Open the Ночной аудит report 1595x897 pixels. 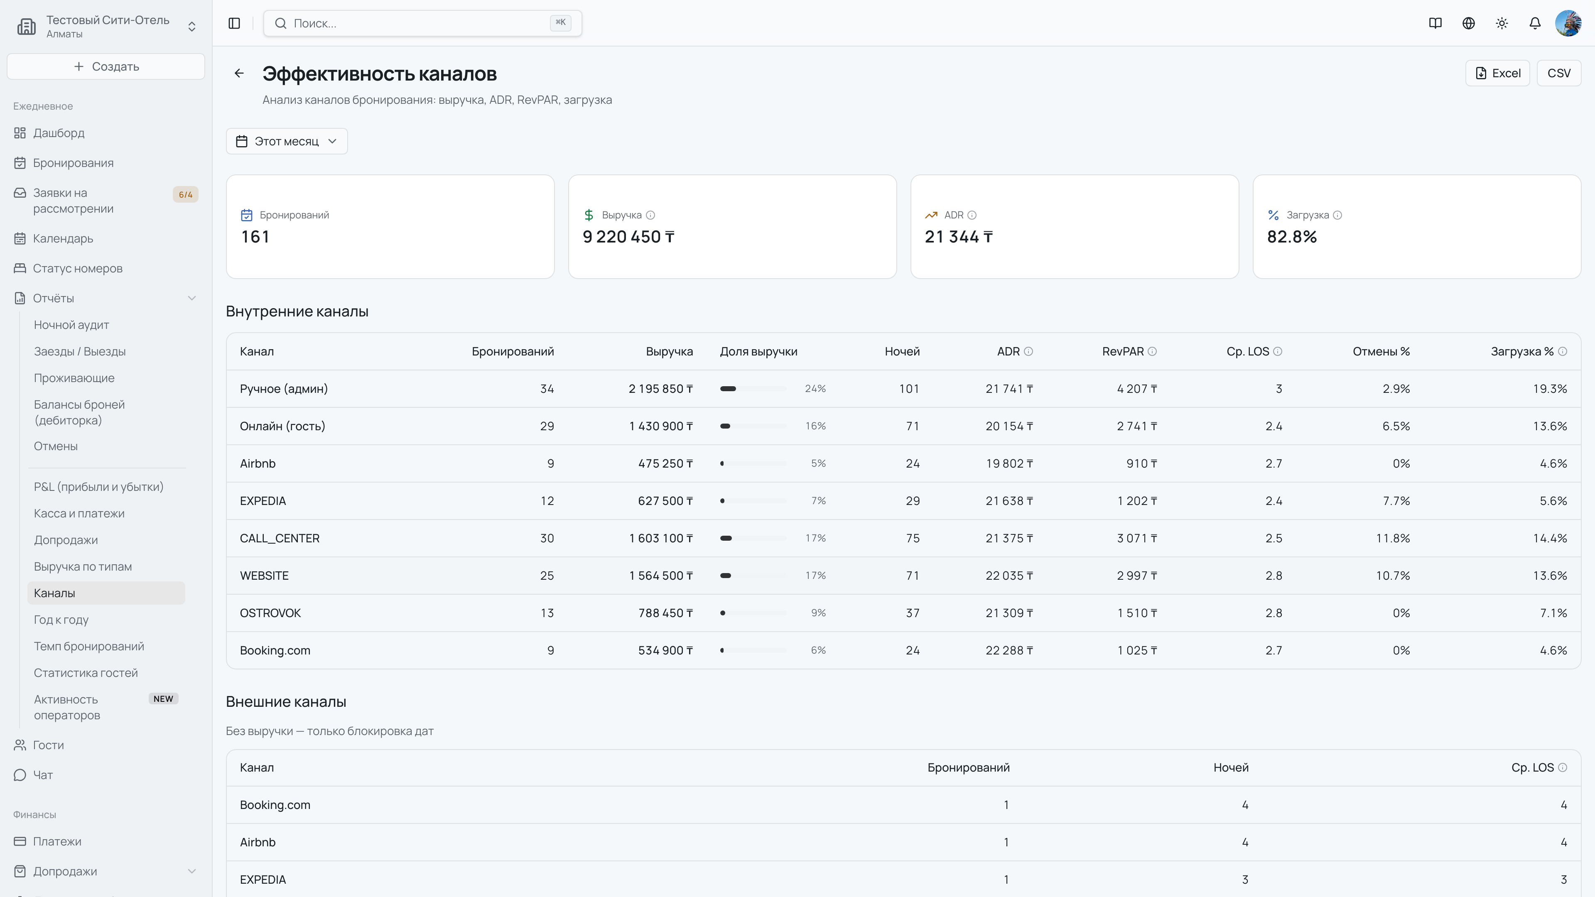71,325
